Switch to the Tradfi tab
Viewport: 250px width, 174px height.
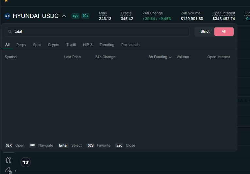71,45
